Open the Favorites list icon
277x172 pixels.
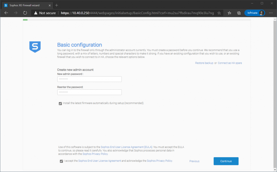point(229,13)
